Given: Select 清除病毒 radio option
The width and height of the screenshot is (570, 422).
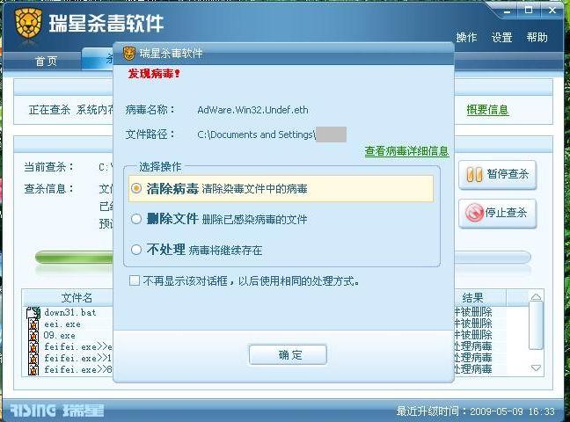Looking at the screenshot, I should pos(136,188).
